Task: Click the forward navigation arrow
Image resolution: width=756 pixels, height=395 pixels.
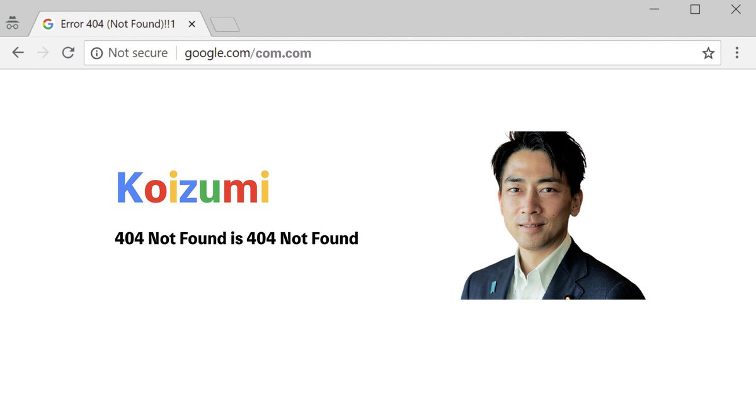Action: (x=43, y=53)
